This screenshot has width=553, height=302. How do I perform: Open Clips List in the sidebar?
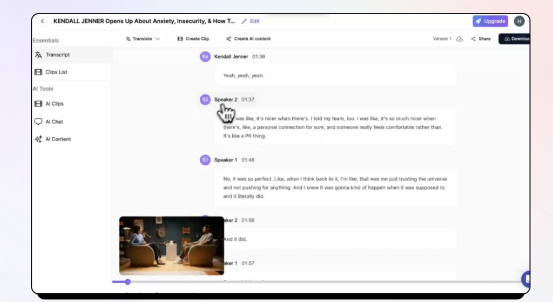pos(72,72)
